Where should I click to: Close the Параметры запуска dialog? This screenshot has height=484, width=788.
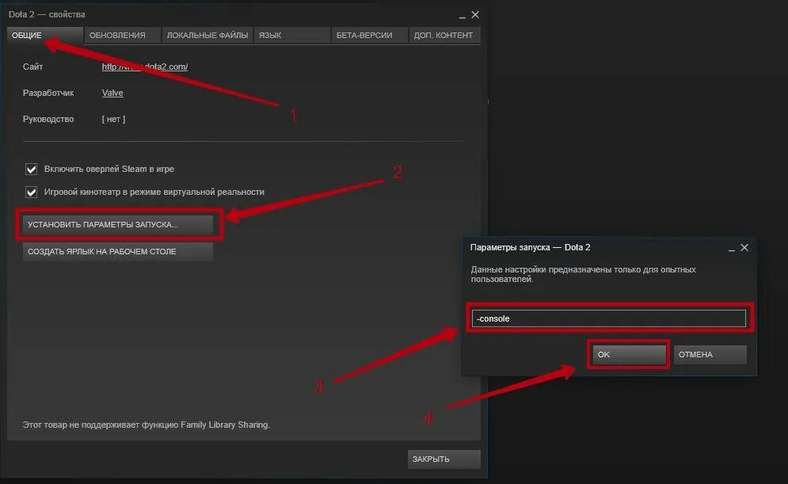[744, 248]
